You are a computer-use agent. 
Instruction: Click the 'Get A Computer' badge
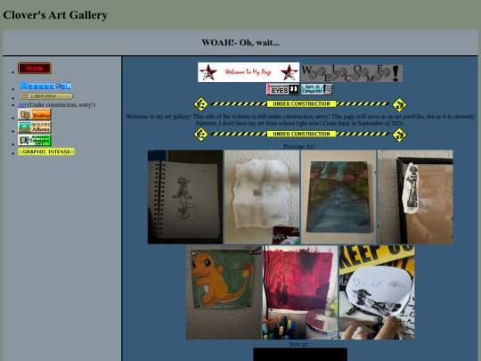(x=317, y=89)
